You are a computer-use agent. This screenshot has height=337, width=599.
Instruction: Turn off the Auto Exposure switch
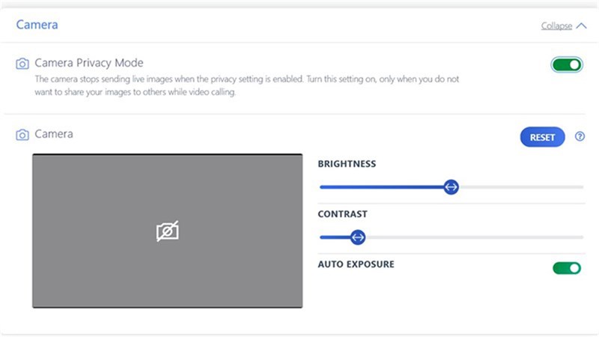pyautogui.click(x=567, y=268)
